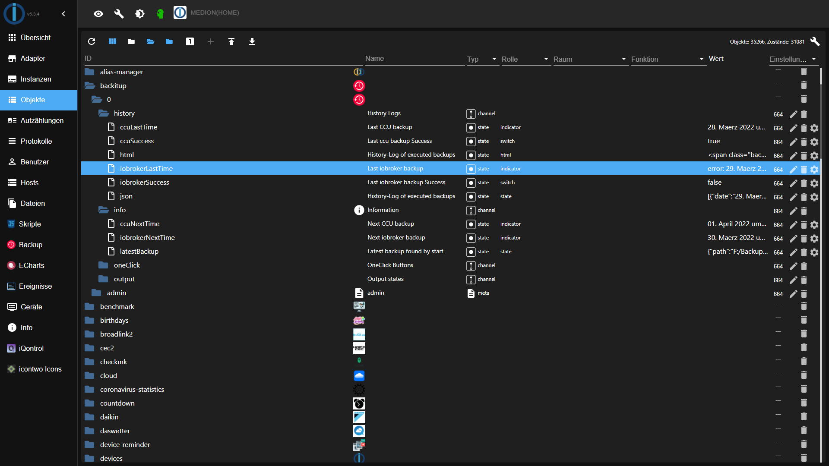Delete the countdown adapter folder
This screenshot has height=466, width=829.
click(804, 403)
